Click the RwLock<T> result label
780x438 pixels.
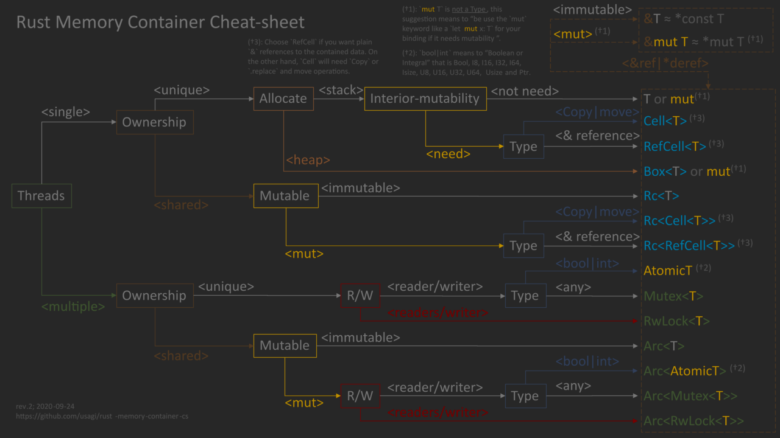[676, 321]
